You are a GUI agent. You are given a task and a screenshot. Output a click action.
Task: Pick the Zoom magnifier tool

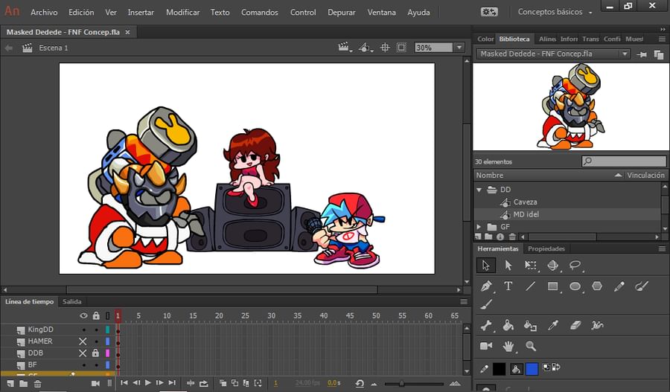click(x=531, y=346)
